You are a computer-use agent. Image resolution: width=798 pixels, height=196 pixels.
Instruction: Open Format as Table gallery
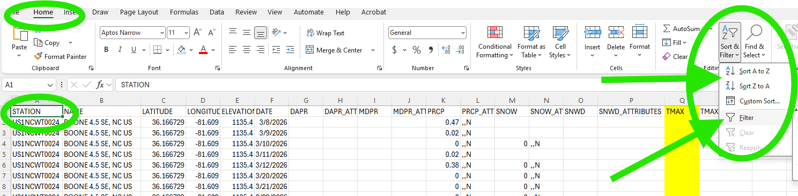click(531, 42)
